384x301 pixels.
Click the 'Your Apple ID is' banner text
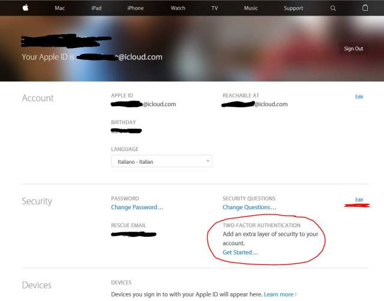[48, 57]
